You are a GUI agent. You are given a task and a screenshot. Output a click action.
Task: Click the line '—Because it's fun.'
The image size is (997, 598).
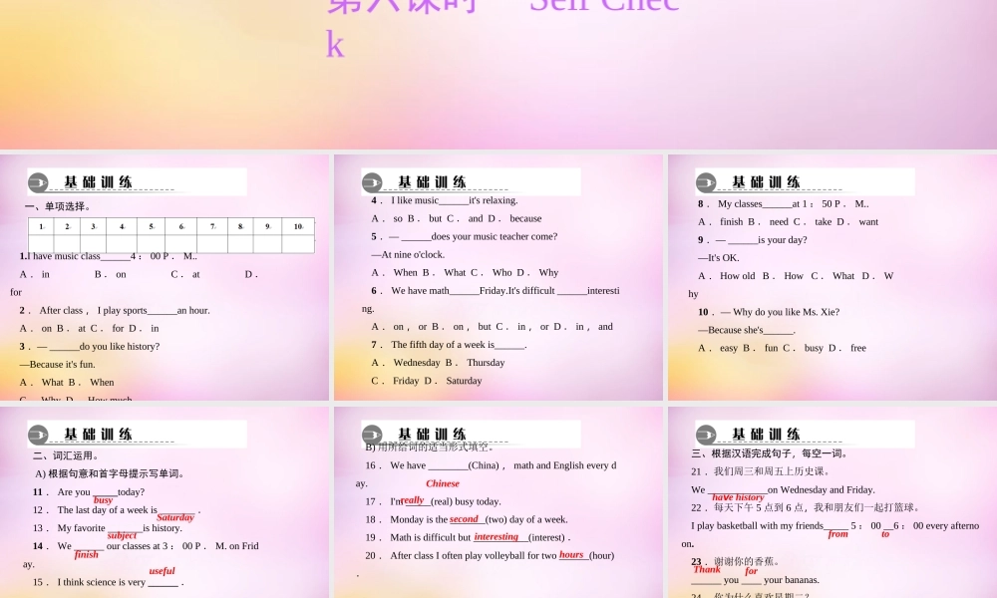click(57, 364)
